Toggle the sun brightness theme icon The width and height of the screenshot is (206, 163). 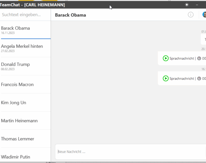187,5
